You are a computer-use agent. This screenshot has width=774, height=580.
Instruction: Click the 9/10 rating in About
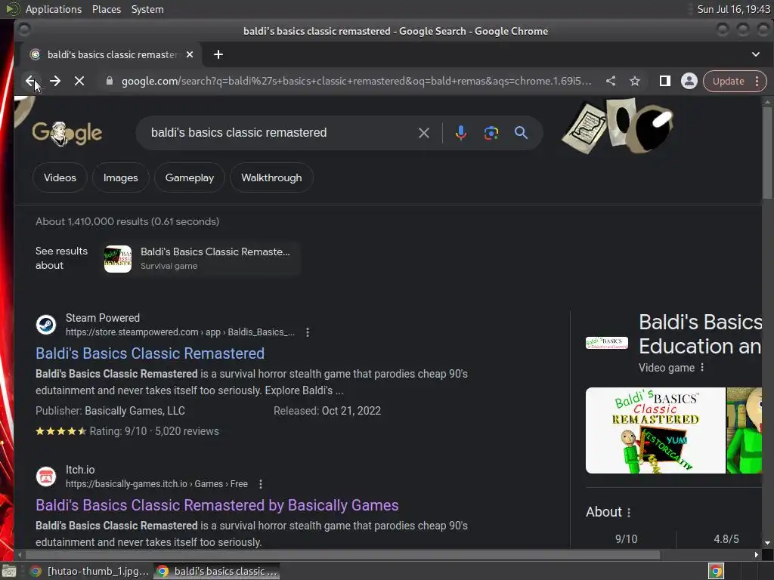point(627,539)
